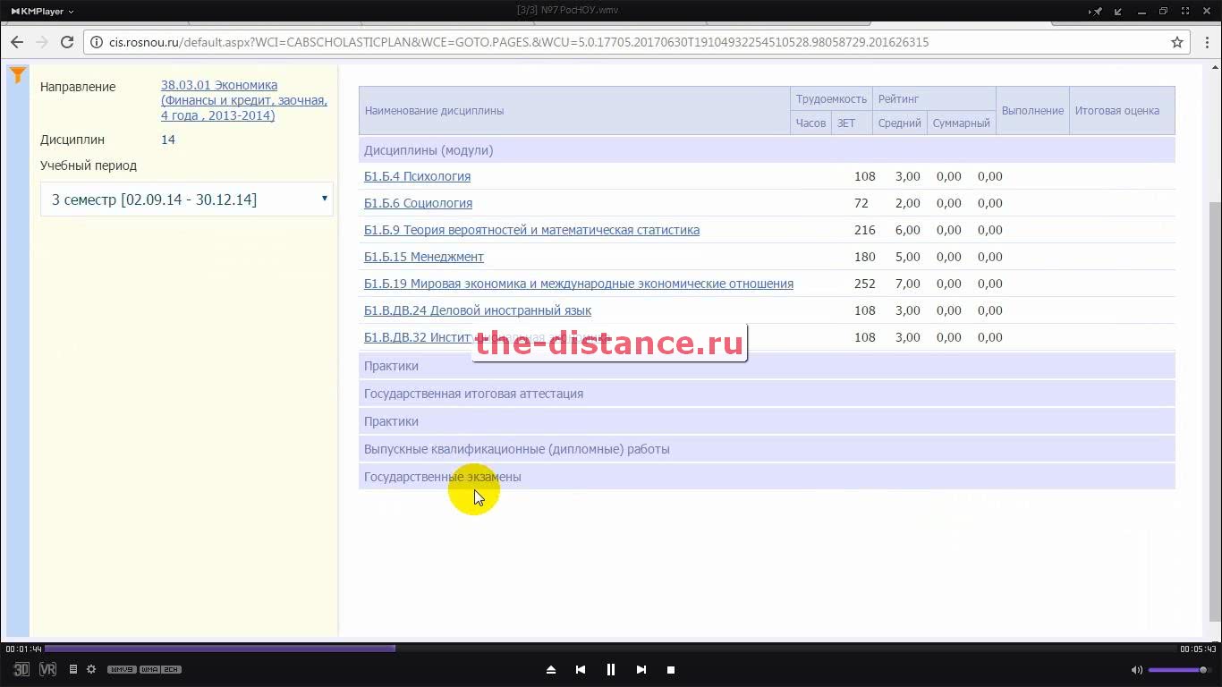1222x687 pixels.
Task: Click the orange filter funnel icon
Action: coord(17,76)
